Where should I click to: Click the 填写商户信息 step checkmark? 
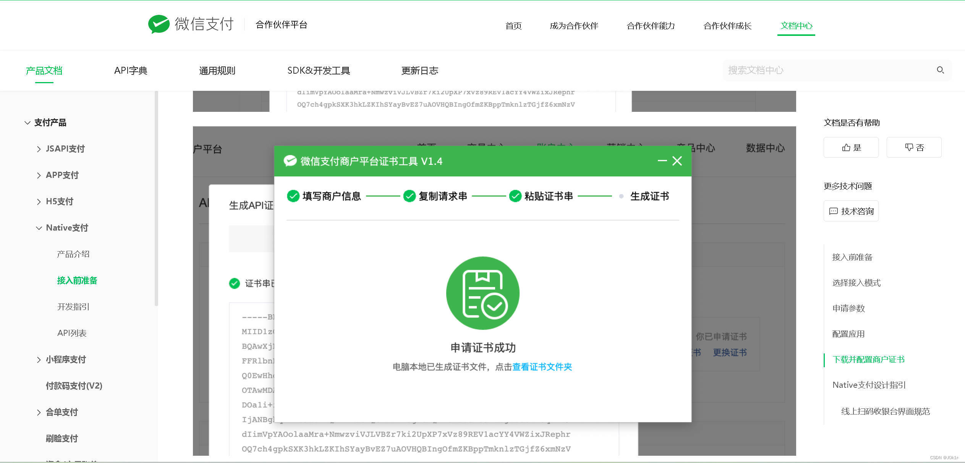(x=293, y=196)
